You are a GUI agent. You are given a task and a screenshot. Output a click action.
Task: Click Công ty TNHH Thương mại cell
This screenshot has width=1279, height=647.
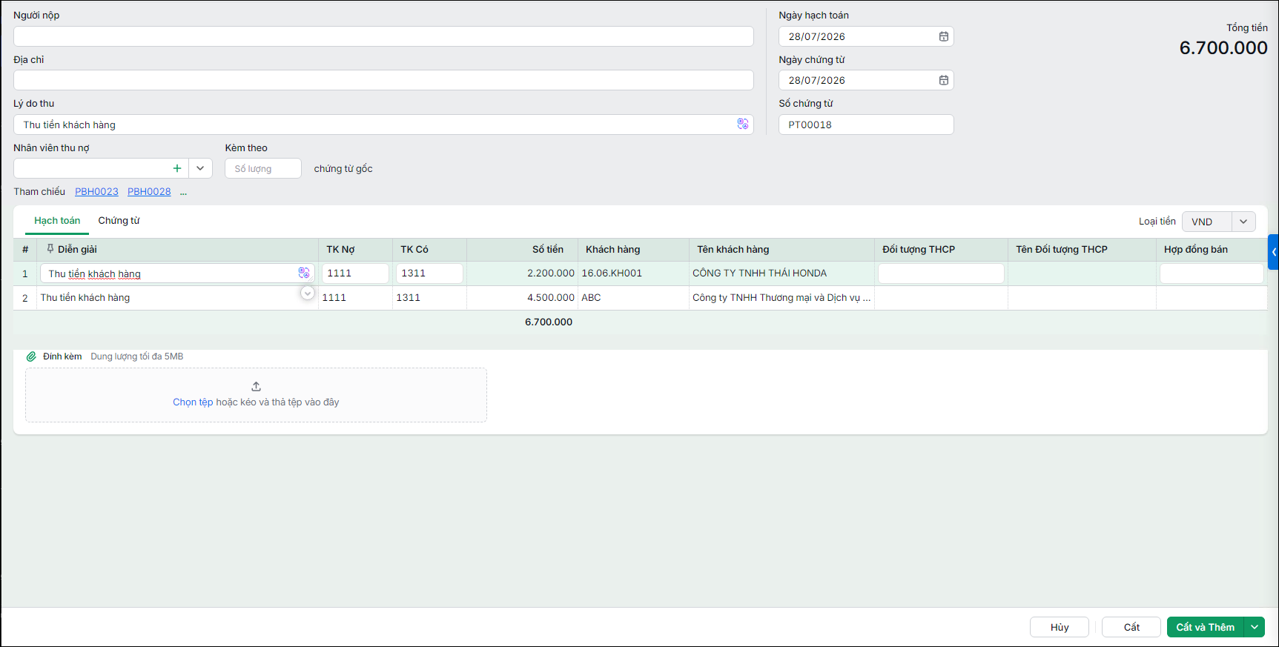click(x=781, y=298)
